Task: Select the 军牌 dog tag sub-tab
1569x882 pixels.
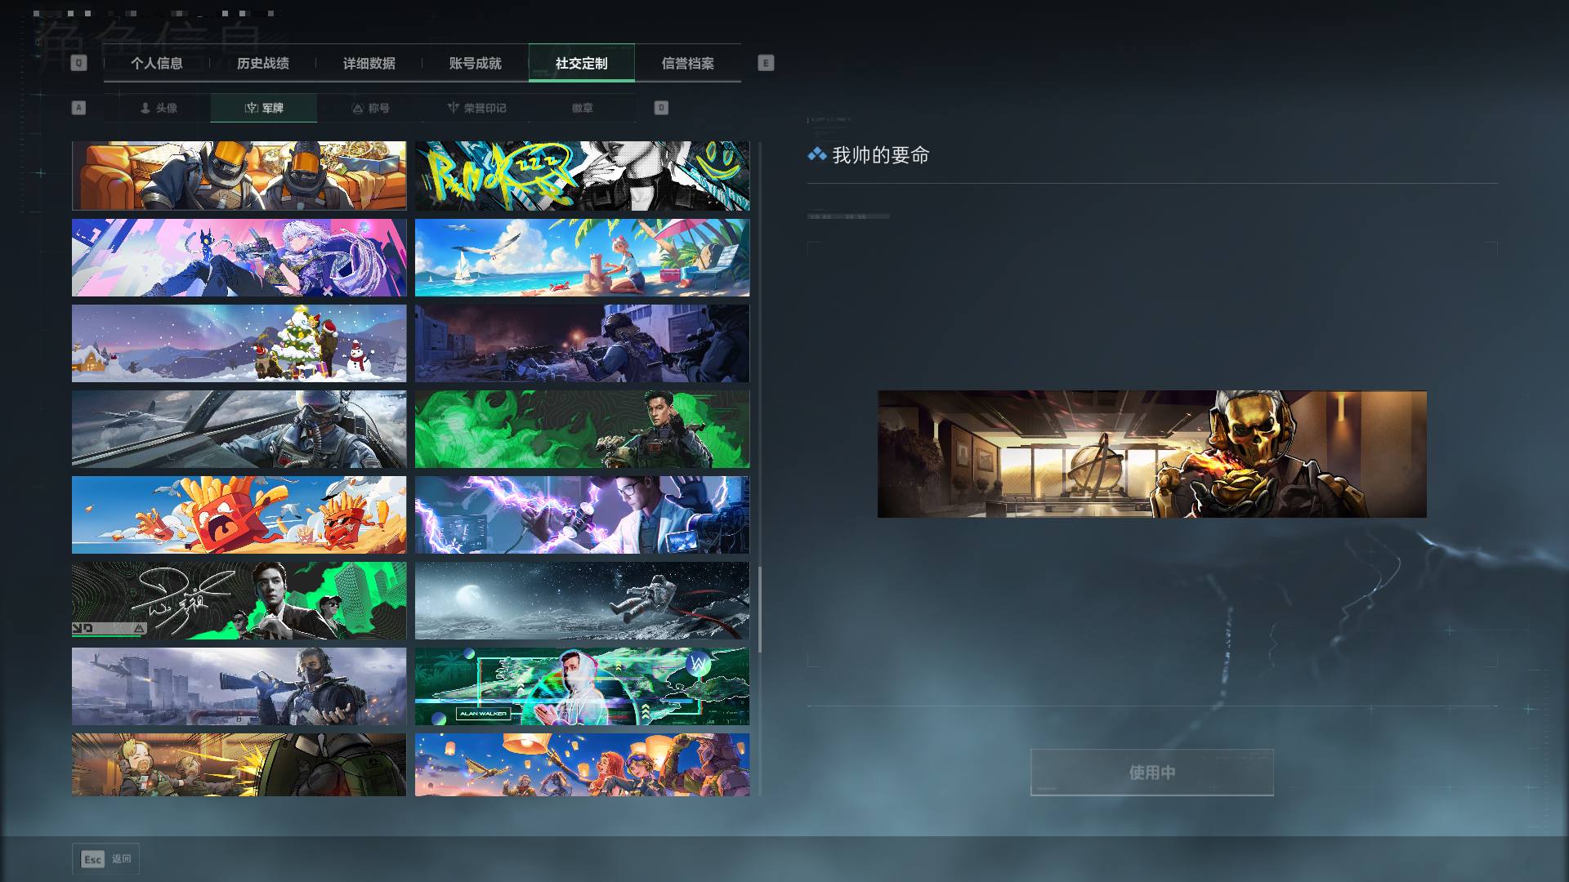Action: coord(263,108)
